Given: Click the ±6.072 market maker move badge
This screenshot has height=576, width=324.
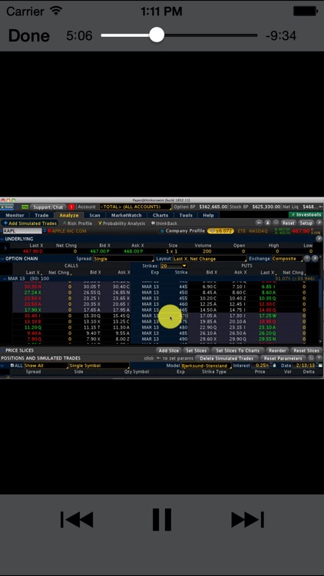Looking at the screenshot, I should [x=220, y=231].
